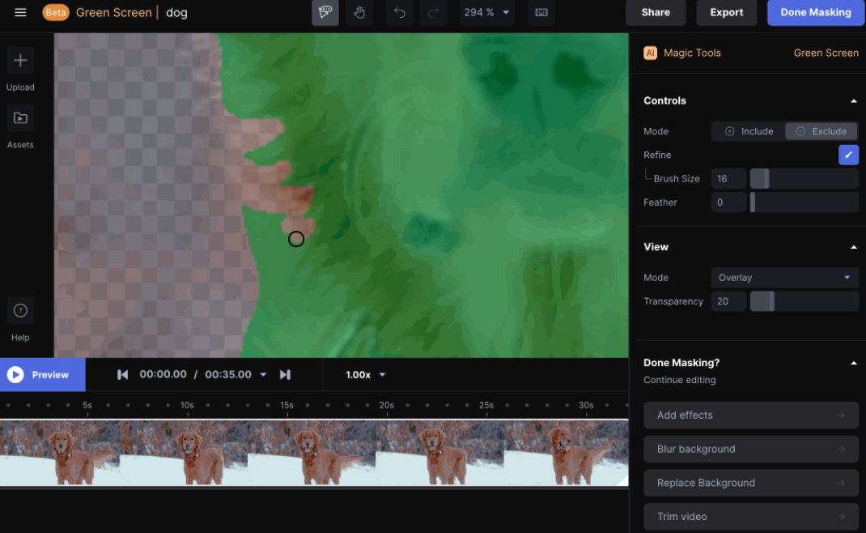
Task: Open Magic Tools panel tab
Action: pos(692,53)
